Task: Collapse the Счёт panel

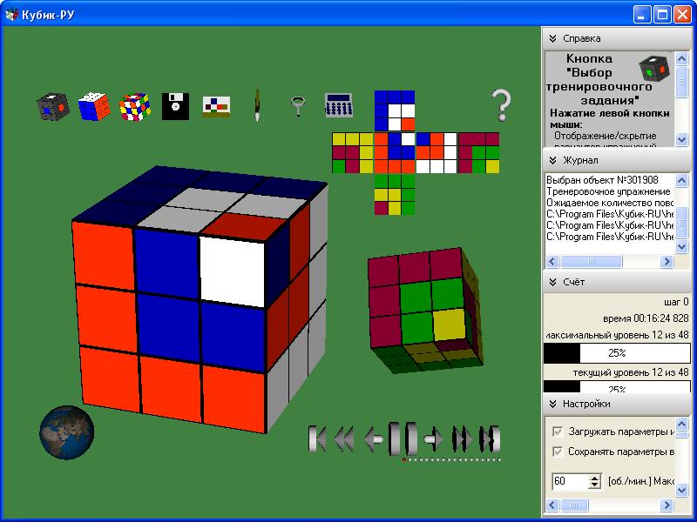Action: coord(552,282)
